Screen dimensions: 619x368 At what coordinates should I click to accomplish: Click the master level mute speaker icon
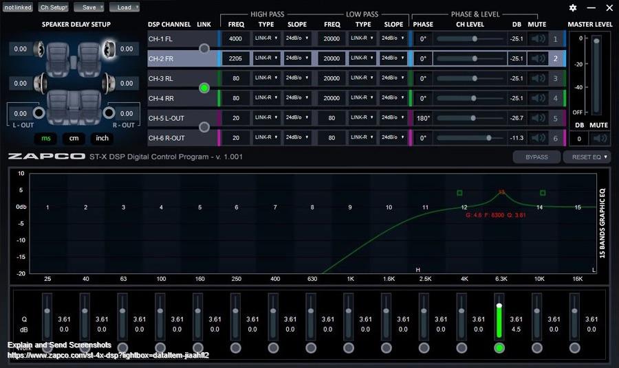600,139
